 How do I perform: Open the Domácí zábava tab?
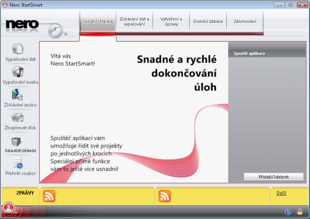point(208,21)
